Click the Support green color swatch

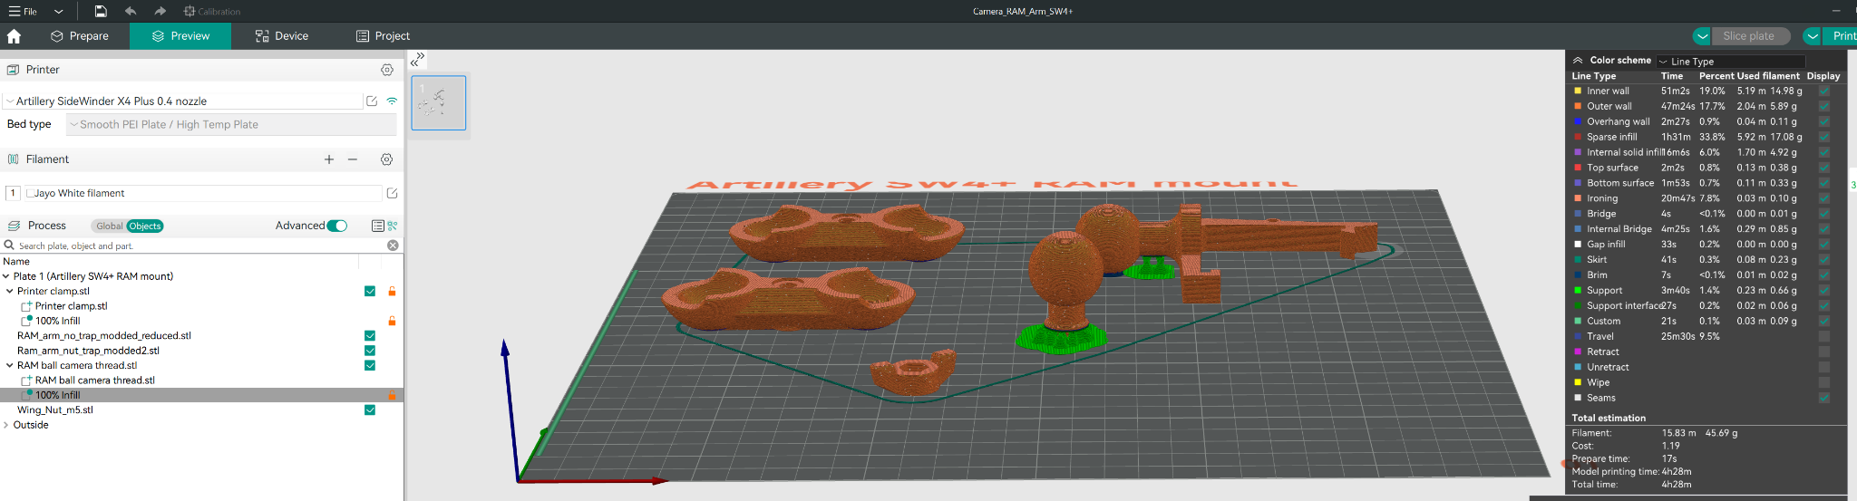click(x=1578, y=291)
